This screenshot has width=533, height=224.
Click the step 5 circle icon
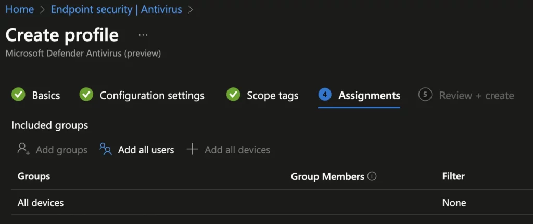pyautogui.click(x=425, y=95)
